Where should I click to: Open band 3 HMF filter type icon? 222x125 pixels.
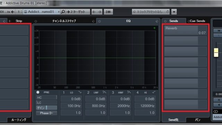coord(129,92)
